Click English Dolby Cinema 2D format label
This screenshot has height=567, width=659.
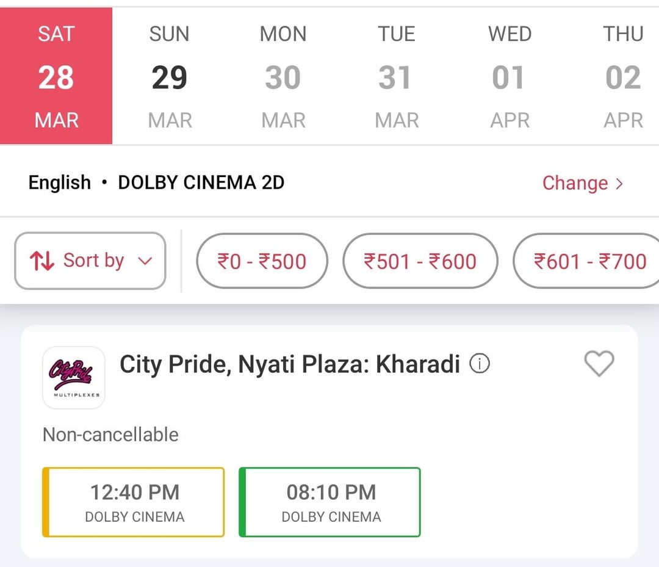point(156,182)
